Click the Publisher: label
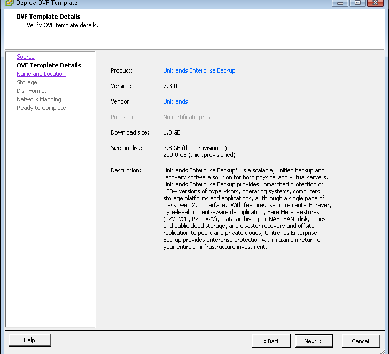 point(123,117)
